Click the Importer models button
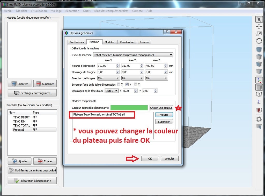 pyautogui.click(x=20, y=84)
